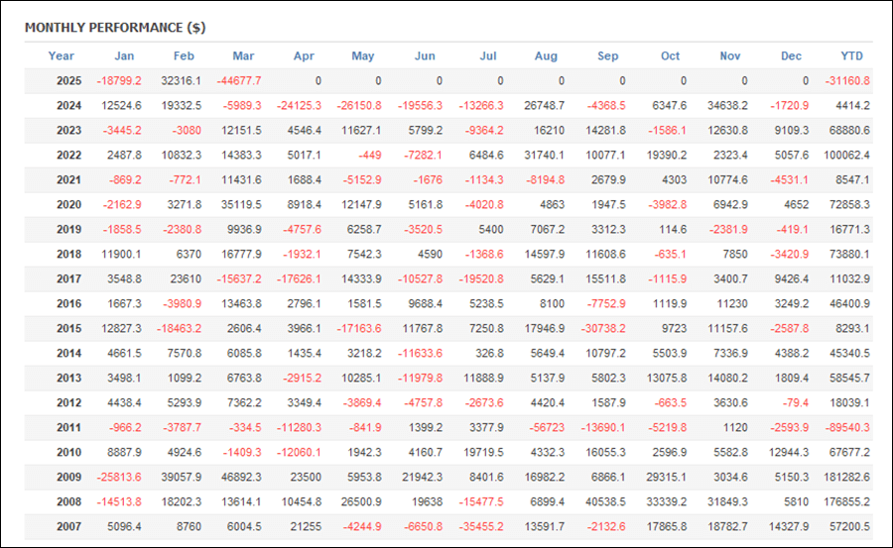Click the 2020 Mar value 35119.5
The image size is (893, 548).
click(241, 204)
